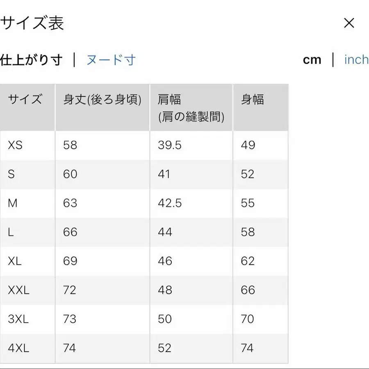Screen dimensions: 369x369
Task: Switch units to inch
Action: click(356, 59)
